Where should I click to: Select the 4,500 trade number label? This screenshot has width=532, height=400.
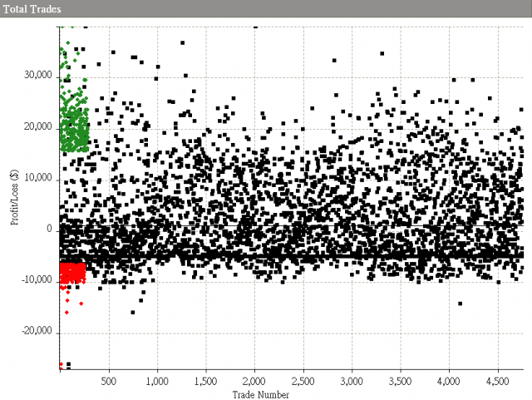[498, 381]
